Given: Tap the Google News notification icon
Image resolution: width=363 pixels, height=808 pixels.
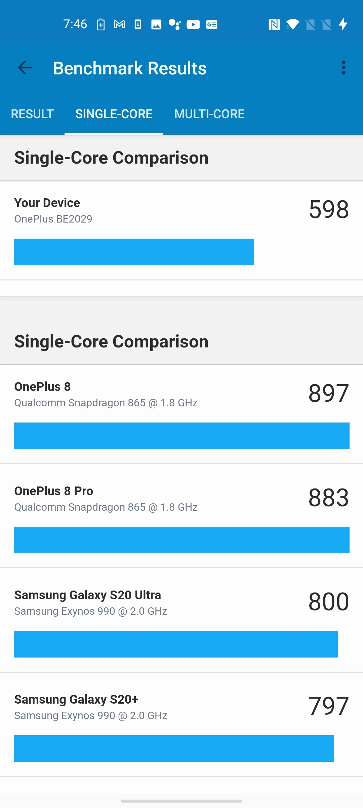Looking at the screenshot, I should point(212,25).
